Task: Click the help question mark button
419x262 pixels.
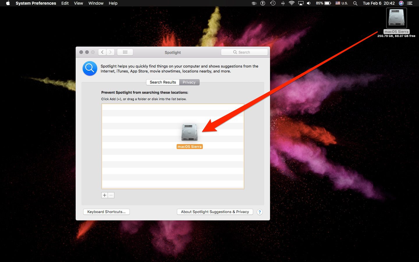Action: (260, 212)
